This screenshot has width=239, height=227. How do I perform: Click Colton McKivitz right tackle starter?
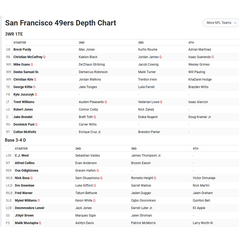[x=25, y=132]
